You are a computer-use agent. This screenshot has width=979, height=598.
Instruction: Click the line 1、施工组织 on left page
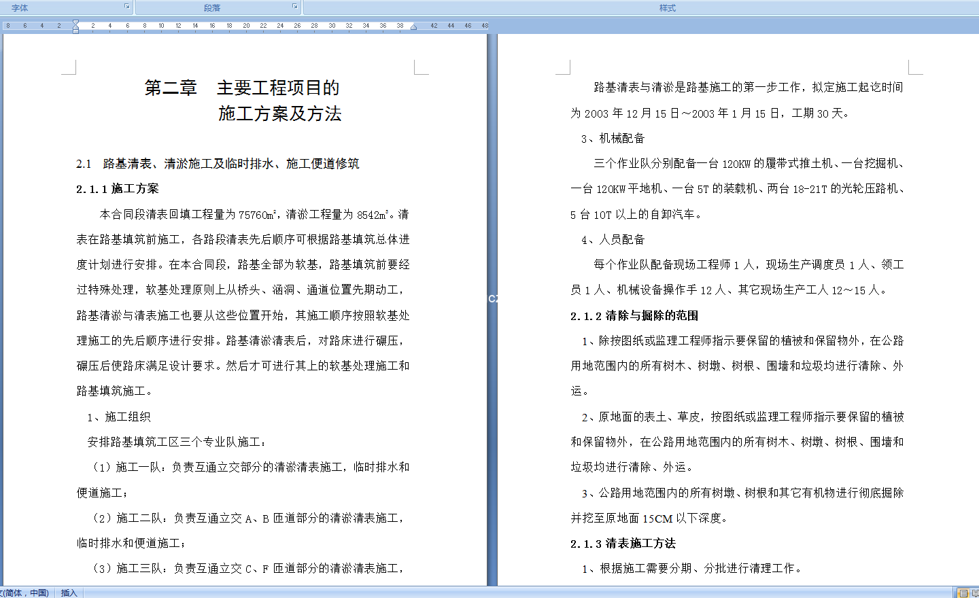[118, 417]
